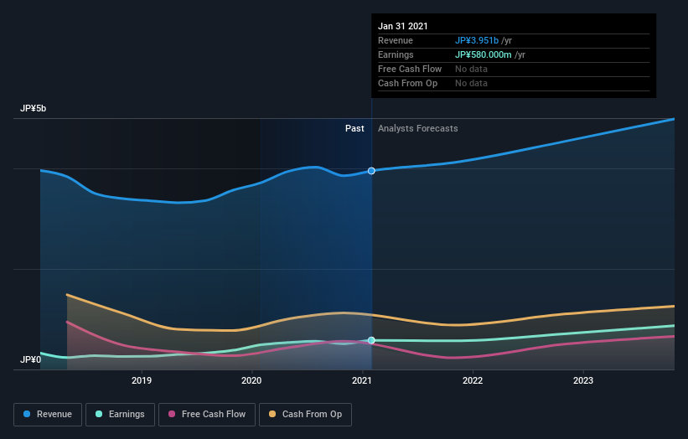This screenshot has width=688, height=439.
Task: Click the pink Free Cash Flow legend dot
Action: pyautogui.click(x=172, y=414)
